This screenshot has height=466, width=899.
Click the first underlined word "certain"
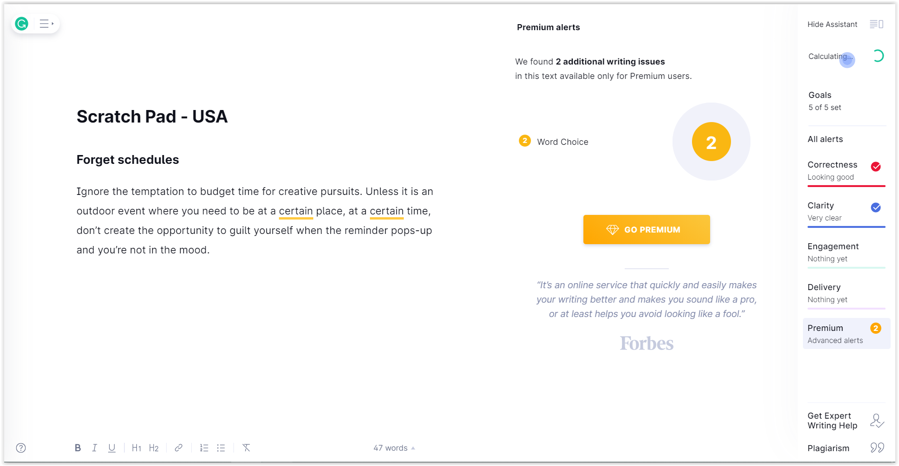(296, 211)
